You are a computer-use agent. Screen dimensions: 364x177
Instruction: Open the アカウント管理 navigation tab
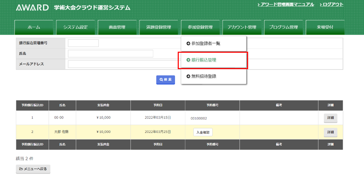click(x=242, y=27)
